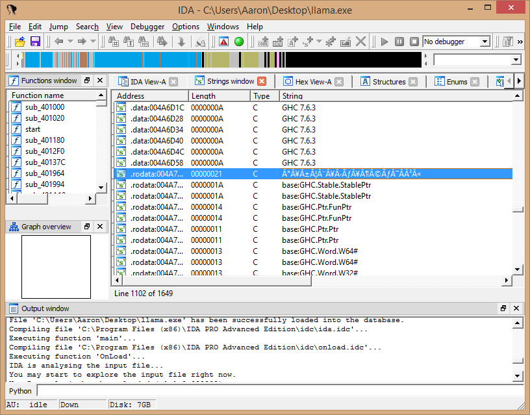Pause the process with the pause button
This screenshot has width=530, height=415.
coord(399,42)
